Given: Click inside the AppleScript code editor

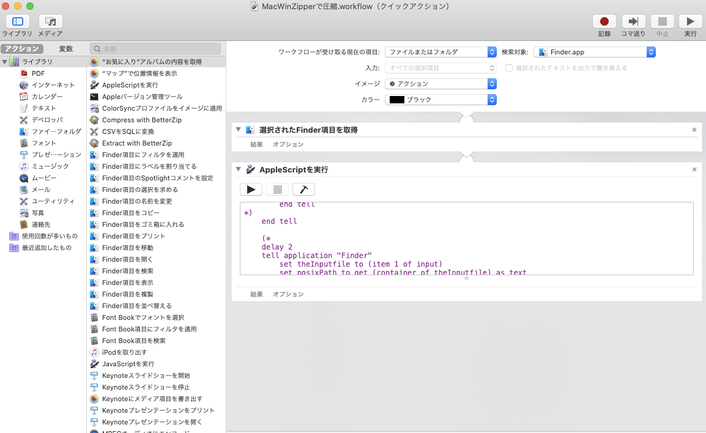Looking at the screenshot, I should (x=466, y=239).
